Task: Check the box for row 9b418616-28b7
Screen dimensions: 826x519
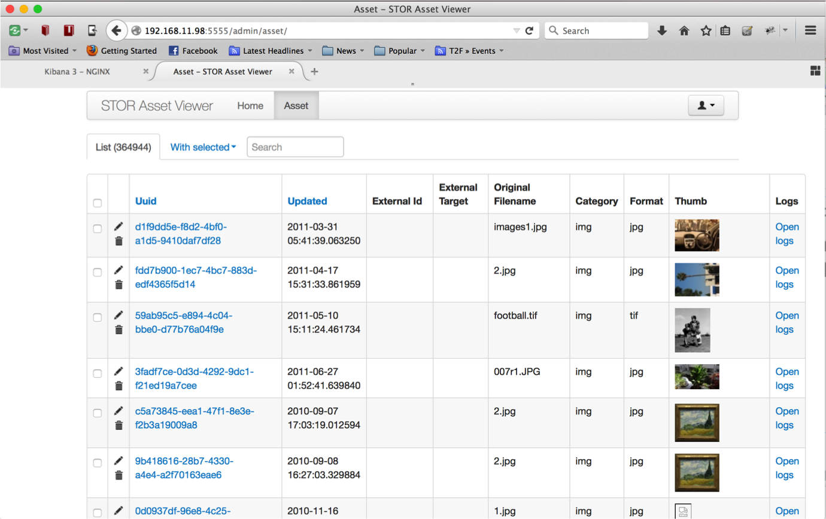Action: click(97, 463)
